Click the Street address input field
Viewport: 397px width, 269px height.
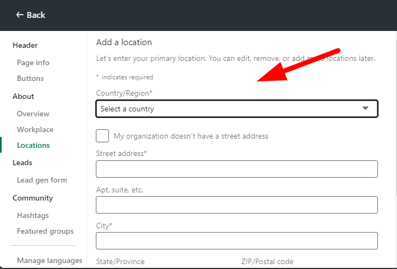236,169
